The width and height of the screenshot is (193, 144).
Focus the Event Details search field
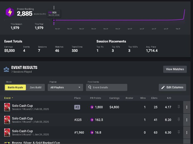(x=107, y=88)
